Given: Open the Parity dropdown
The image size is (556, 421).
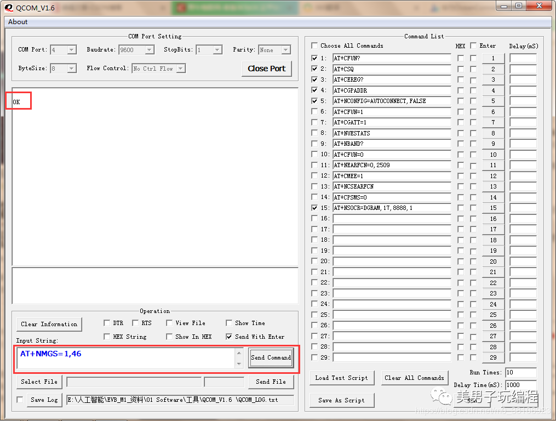Looking at the screenshot, I should coord(286,50).
